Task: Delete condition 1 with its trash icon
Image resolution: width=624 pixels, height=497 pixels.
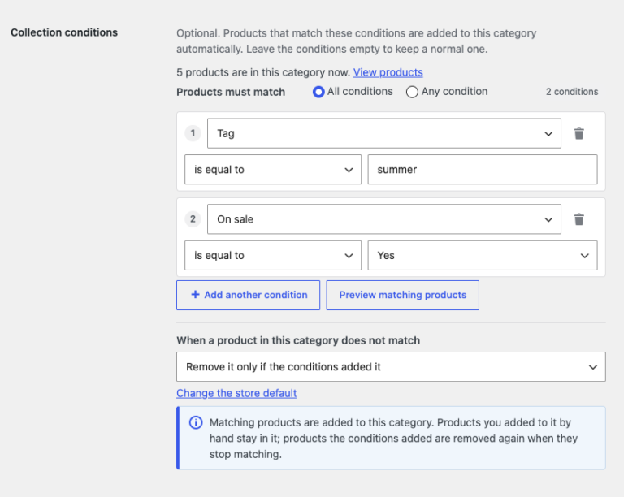Action: click(579, 134)
